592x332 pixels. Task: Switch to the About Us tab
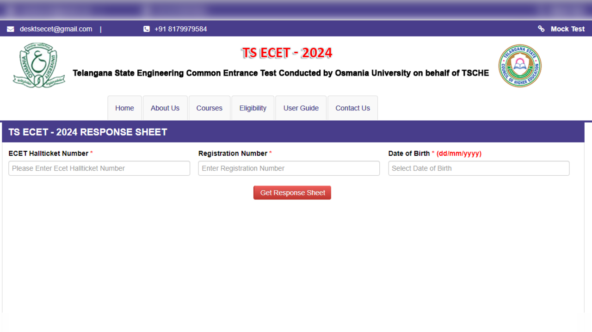click(165, 108)
